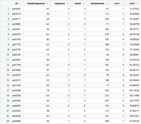Click row number 12
This screenshot has width=141, height=124.
pos(8,65)
